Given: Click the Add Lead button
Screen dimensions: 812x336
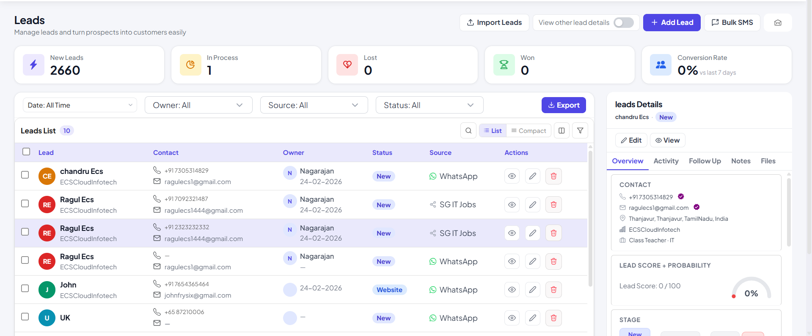Looking at the screenshot, I should (672, 23).
